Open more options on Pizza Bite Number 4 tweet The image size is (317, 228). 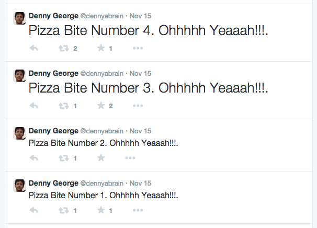coord(138,49)
